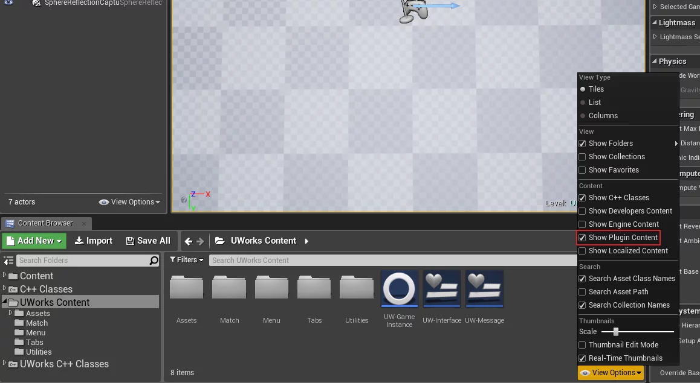
Task: Enable Thumbnail Edit Mode menu option
Action: pyautogui.click(x=583, y=345)
